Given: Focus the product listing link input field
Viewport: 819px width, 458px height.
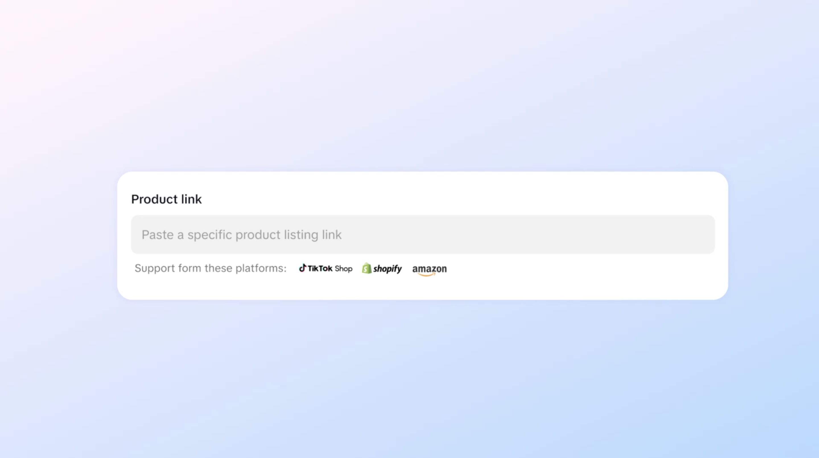Looking at the screenshot, I should (x=423, y=235).
